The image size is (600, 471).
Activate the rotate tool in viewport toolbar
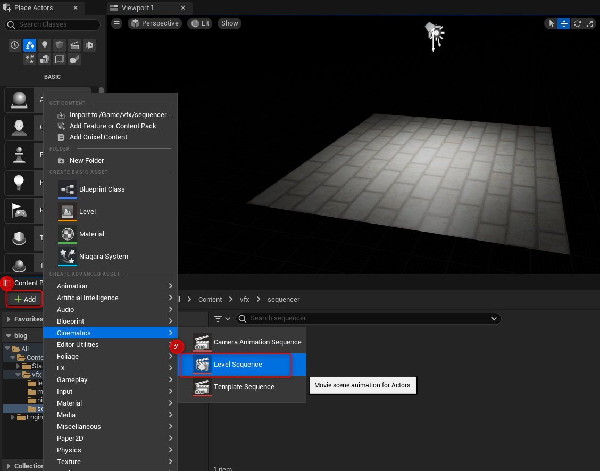tap(577, 23)
